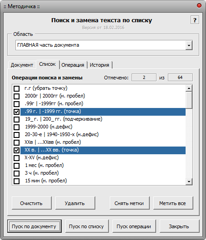
Task: Enable the 1999-2000 (н.дефис) checkbox
Action: point(16,127)
